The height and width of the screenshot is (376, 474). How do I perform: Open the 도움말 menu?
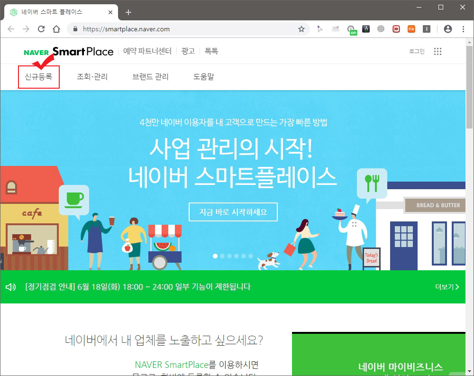tap(203, 77)
